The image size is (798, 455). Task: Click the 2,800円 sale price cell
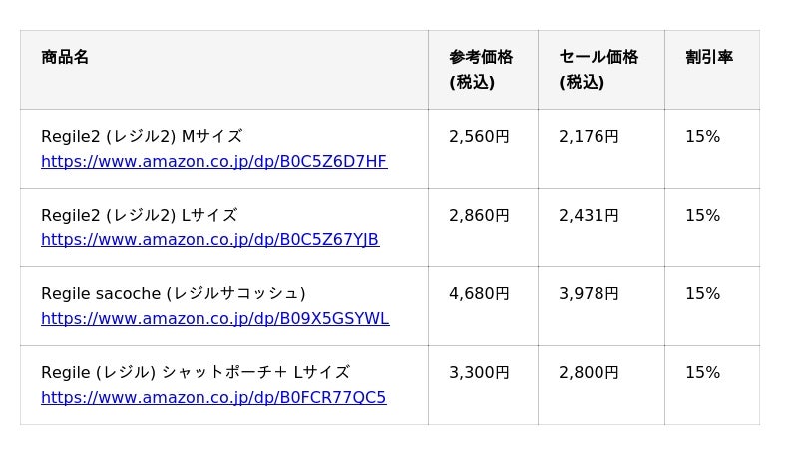pos(589,372)
